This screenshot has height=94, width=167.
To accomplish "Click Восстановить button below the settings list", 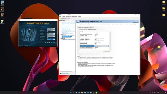I will pos(106,51).
